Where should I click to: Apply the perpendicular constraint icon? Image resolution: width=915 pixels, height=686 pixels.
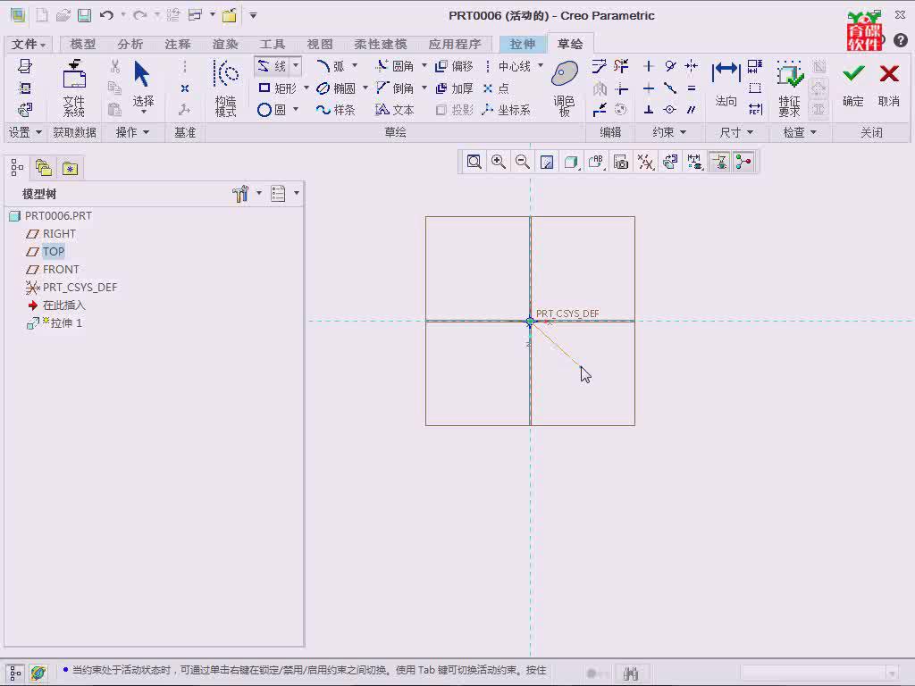[x=649, y=110]
